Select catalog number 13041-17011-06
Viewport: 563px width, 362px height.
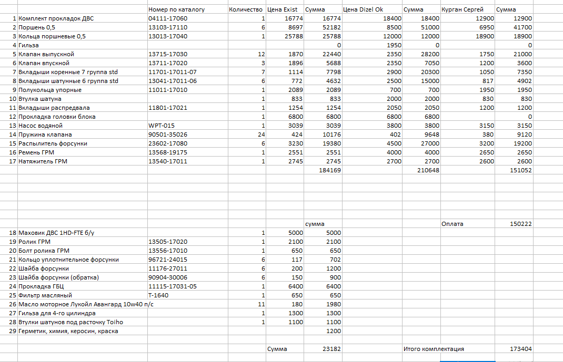188,81
